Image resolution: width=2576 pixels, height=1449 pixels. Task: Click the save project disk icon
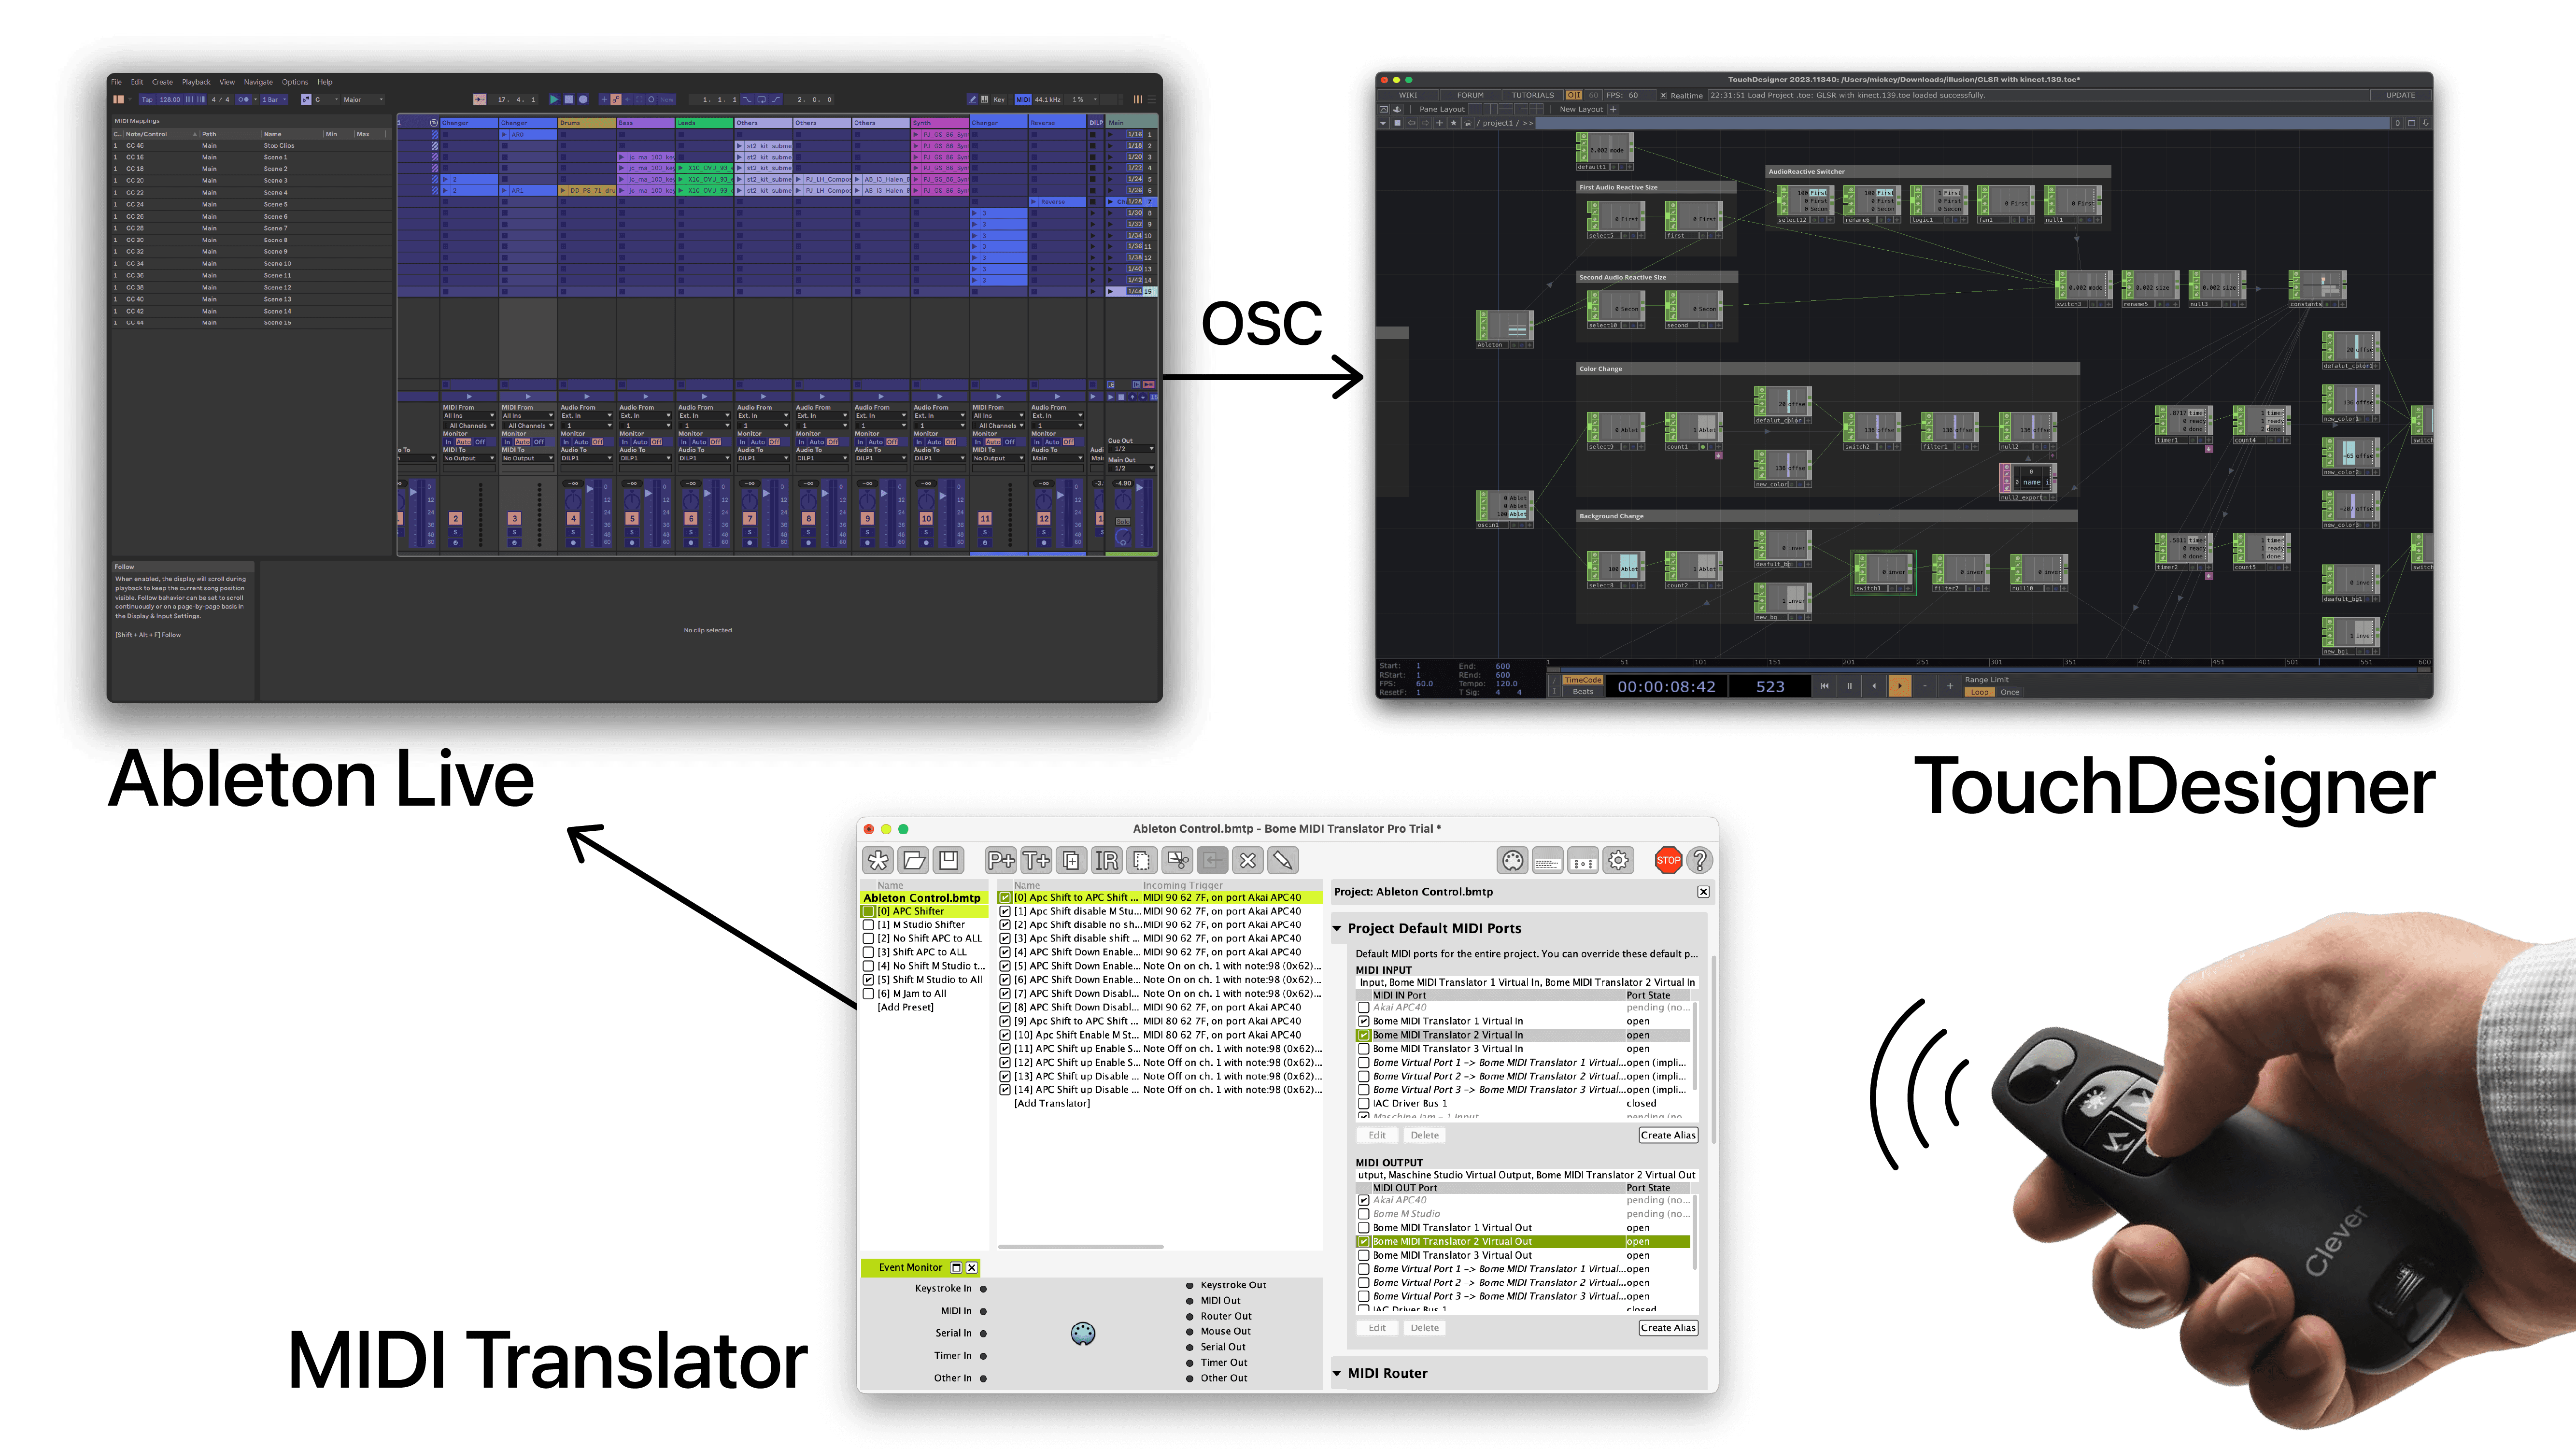949,860
